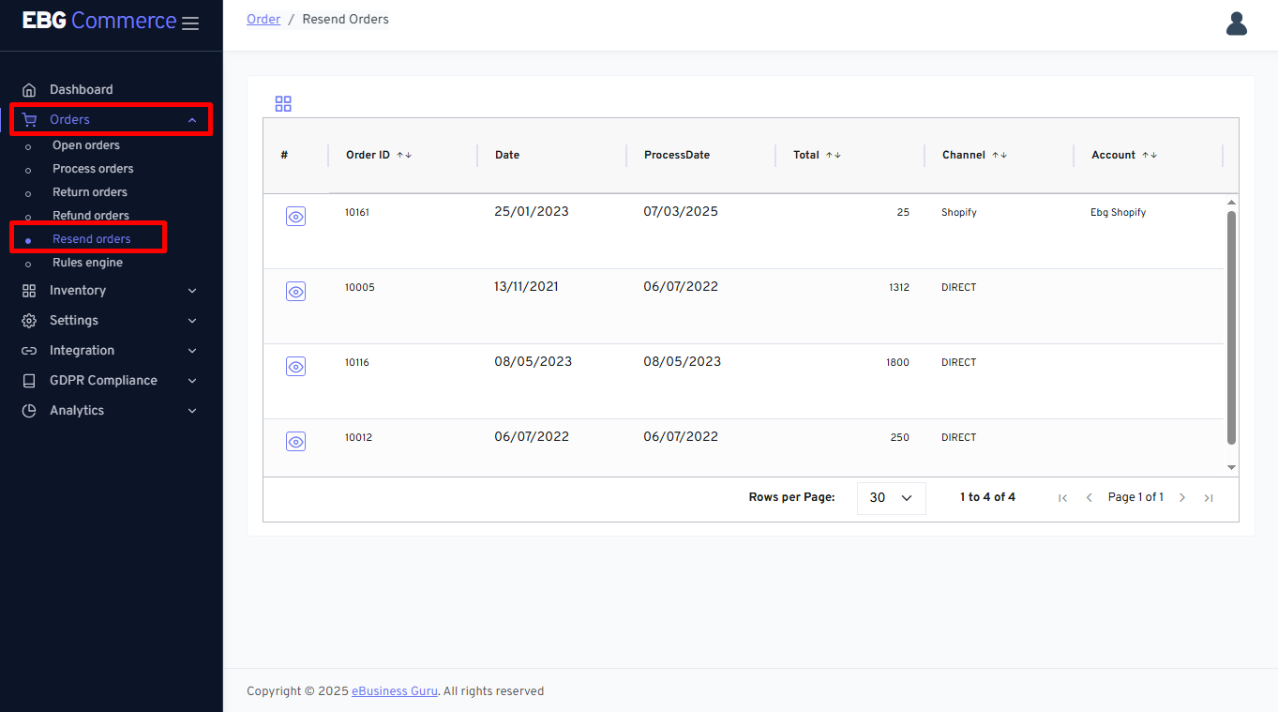1278x712 pixels.
Task: Open the user profile icon
Action: tap(1236, 23)
